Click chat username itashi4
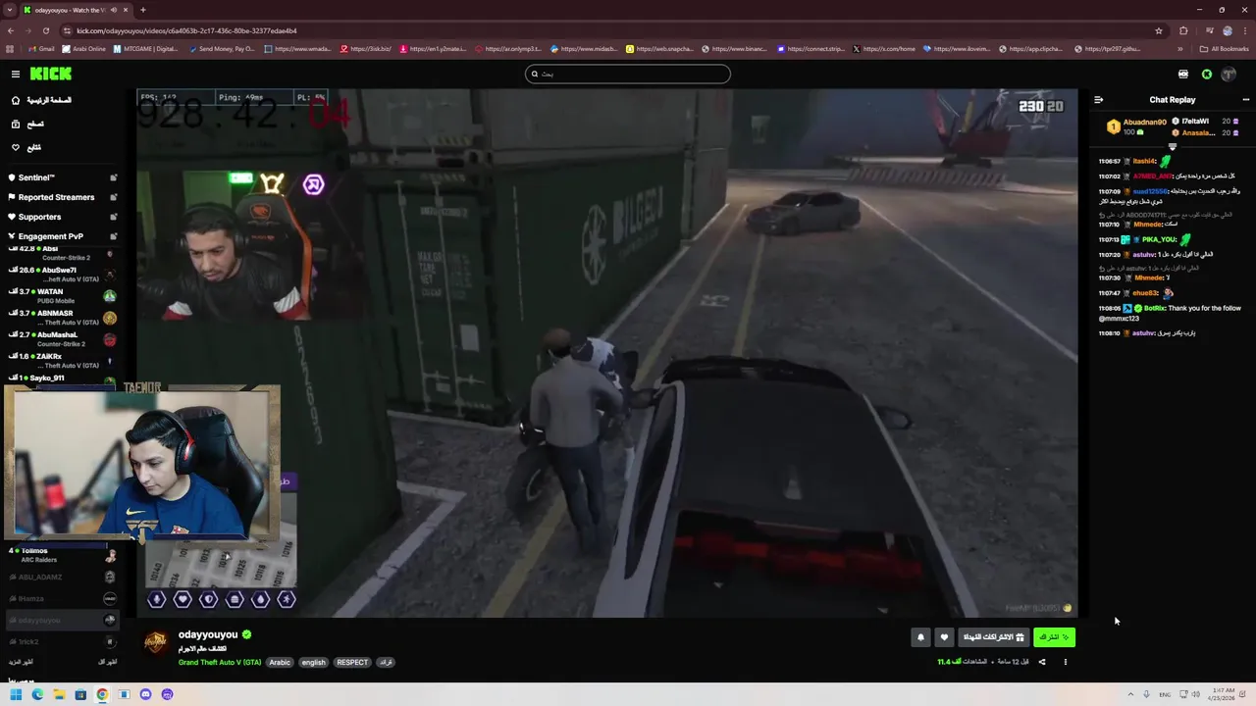1256x706 pixels. tap(1144, 161)
